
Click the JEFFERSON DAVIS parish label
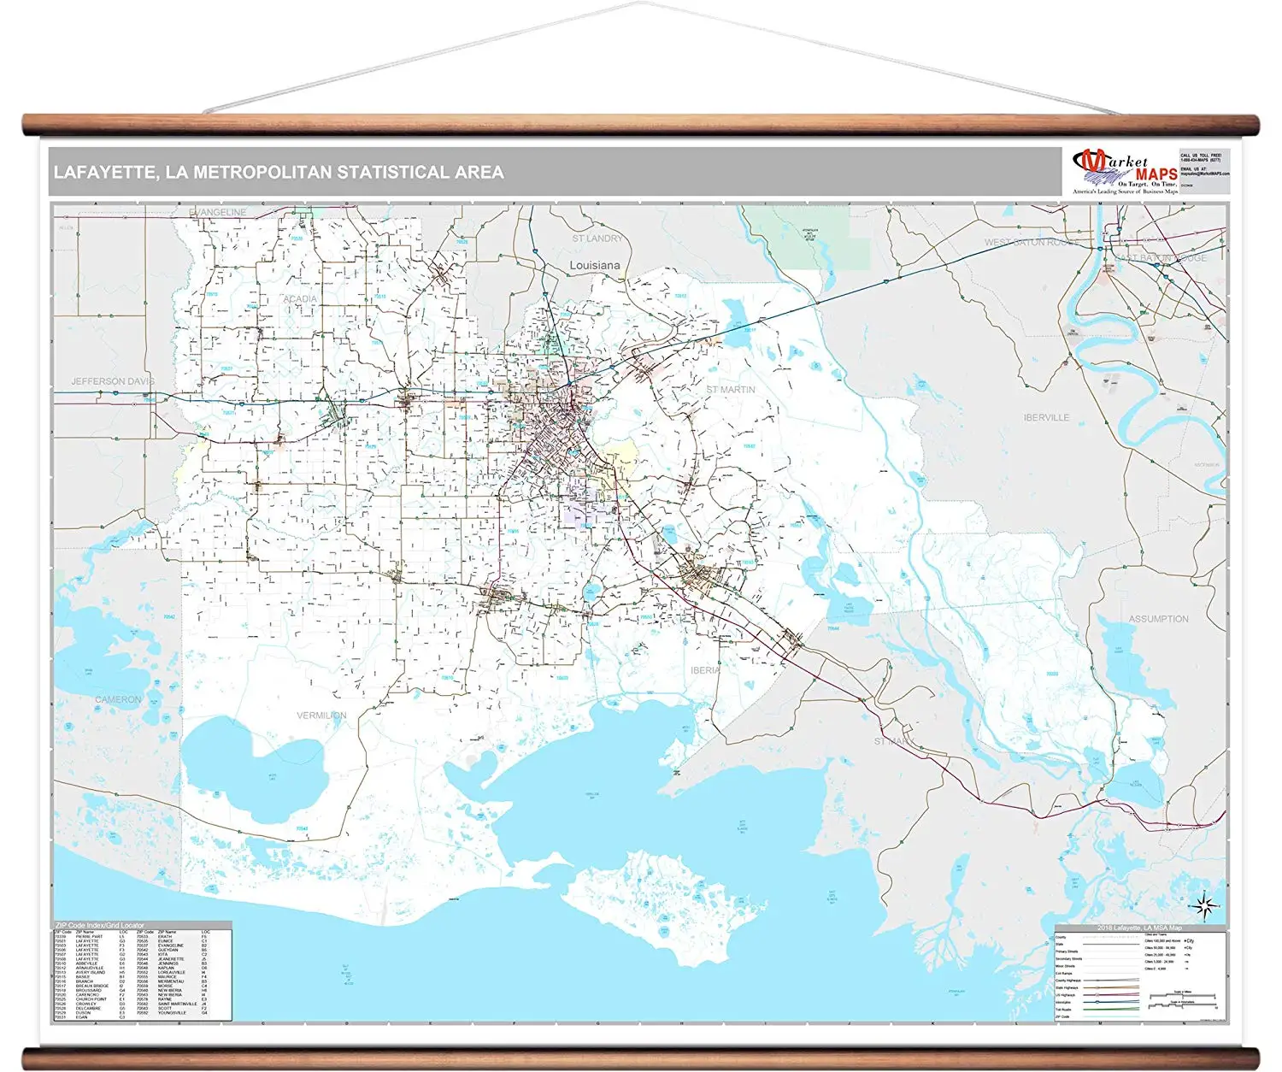click(x=111, y=381)
